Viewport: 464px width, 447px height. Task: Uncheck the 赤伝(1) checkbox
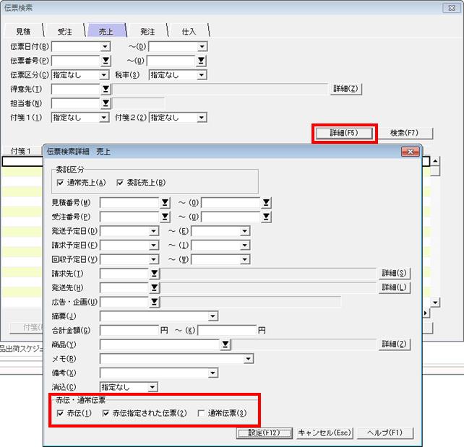tap(60, 413)
